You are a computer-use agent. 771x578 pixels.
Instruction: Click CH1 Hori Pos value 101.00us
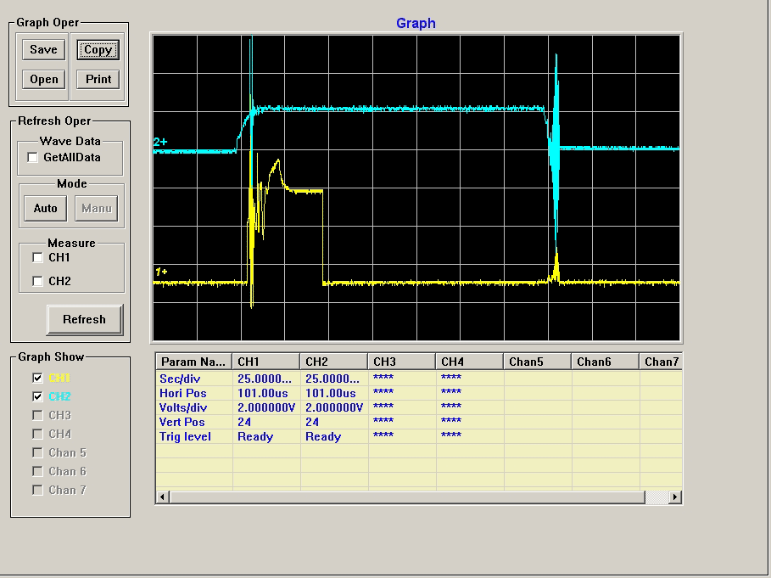[263, 394]
